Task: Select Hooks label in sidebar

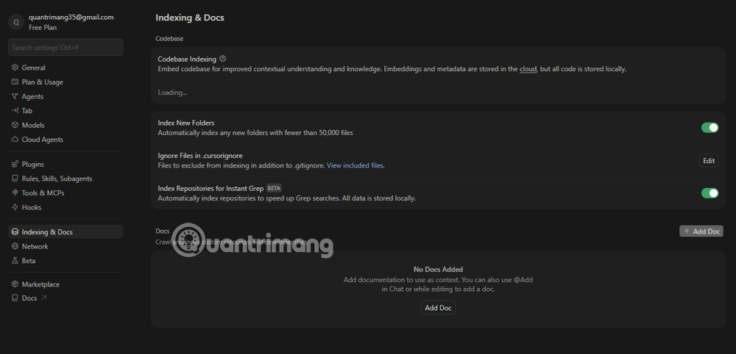Action: tap(32, 207)
